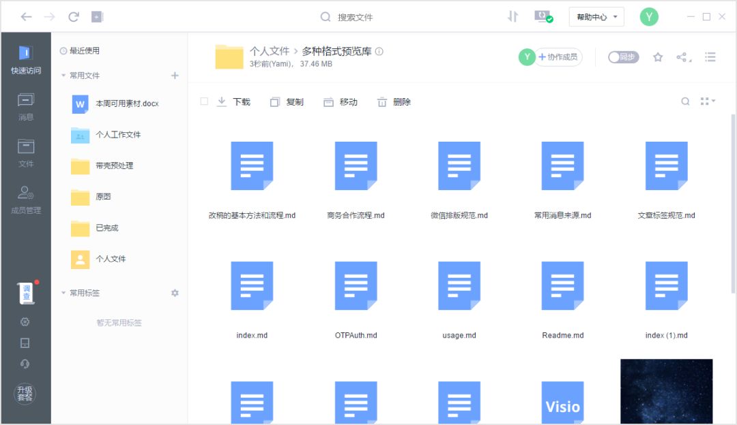Click the new tab icon beside refresh
The width and height of the screenshot is (737, 425).
click(x=97, y=17)
